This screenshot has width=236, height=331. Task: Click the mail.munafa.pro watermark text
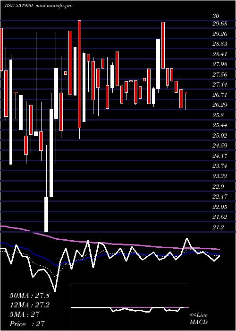pyautogui.click(x=54, y=6)
